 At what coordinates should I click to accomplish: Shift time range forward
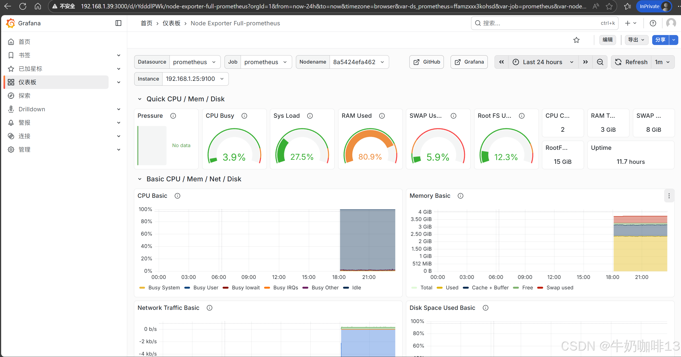(x=585, y=62)
